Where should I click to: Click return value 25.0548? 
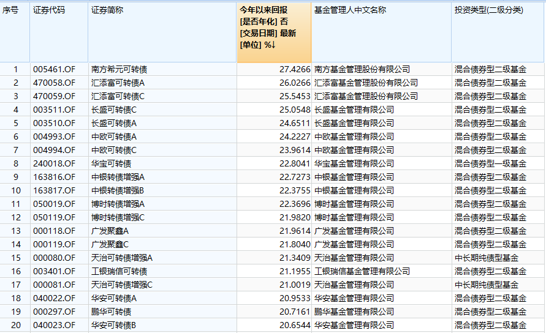pyautogui.click(x=295, y=110)
